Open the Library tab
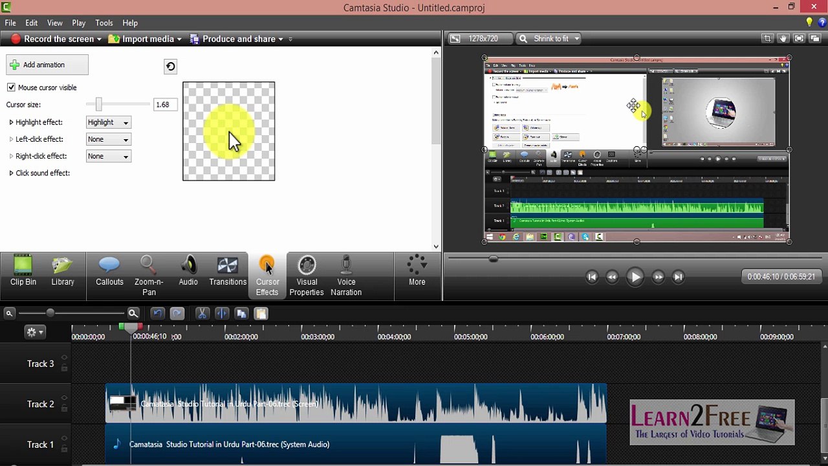Image resolution: width=828 pixels, height=466 pixels. click(x=63, y=272)
